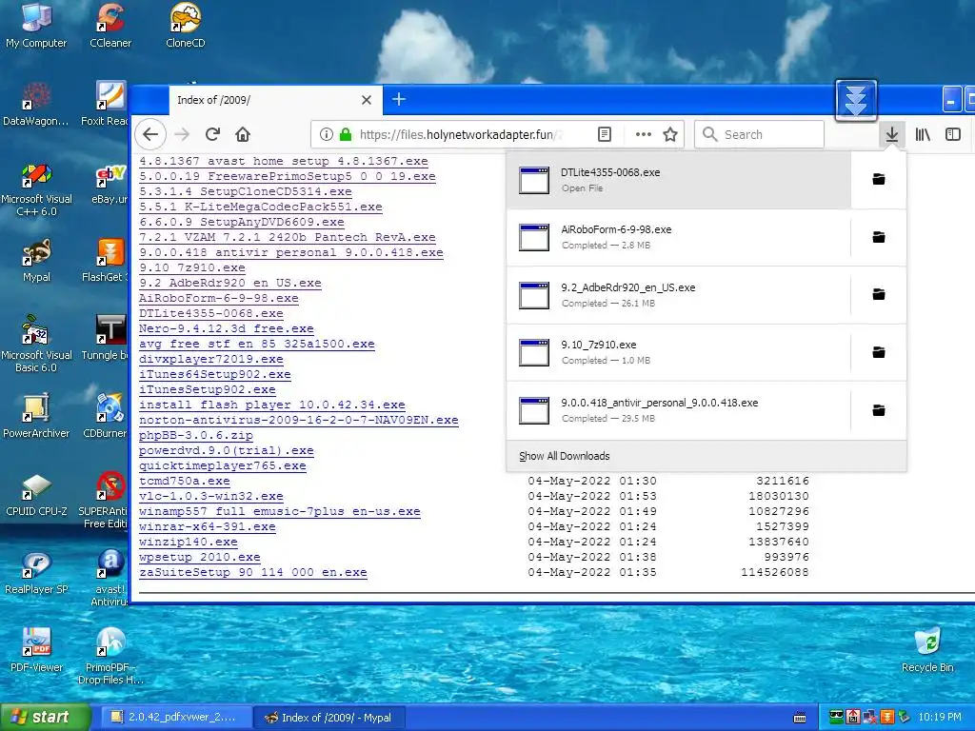Select the PowerArchiver desktop shortcut
975x731 pixels.
[x=36, y=416]
